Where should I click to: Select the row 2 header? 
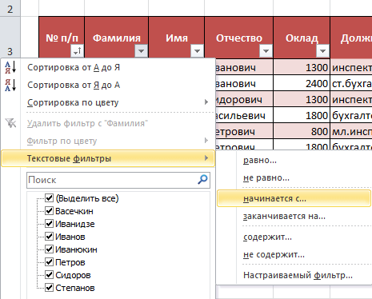click(10, 8)
